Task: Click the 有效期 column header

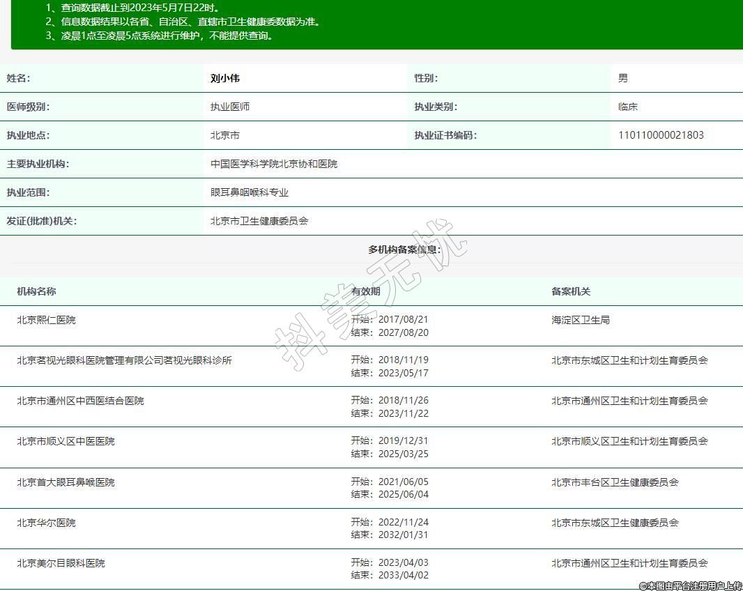Action: pyautogui.click(x=366, y=291)
